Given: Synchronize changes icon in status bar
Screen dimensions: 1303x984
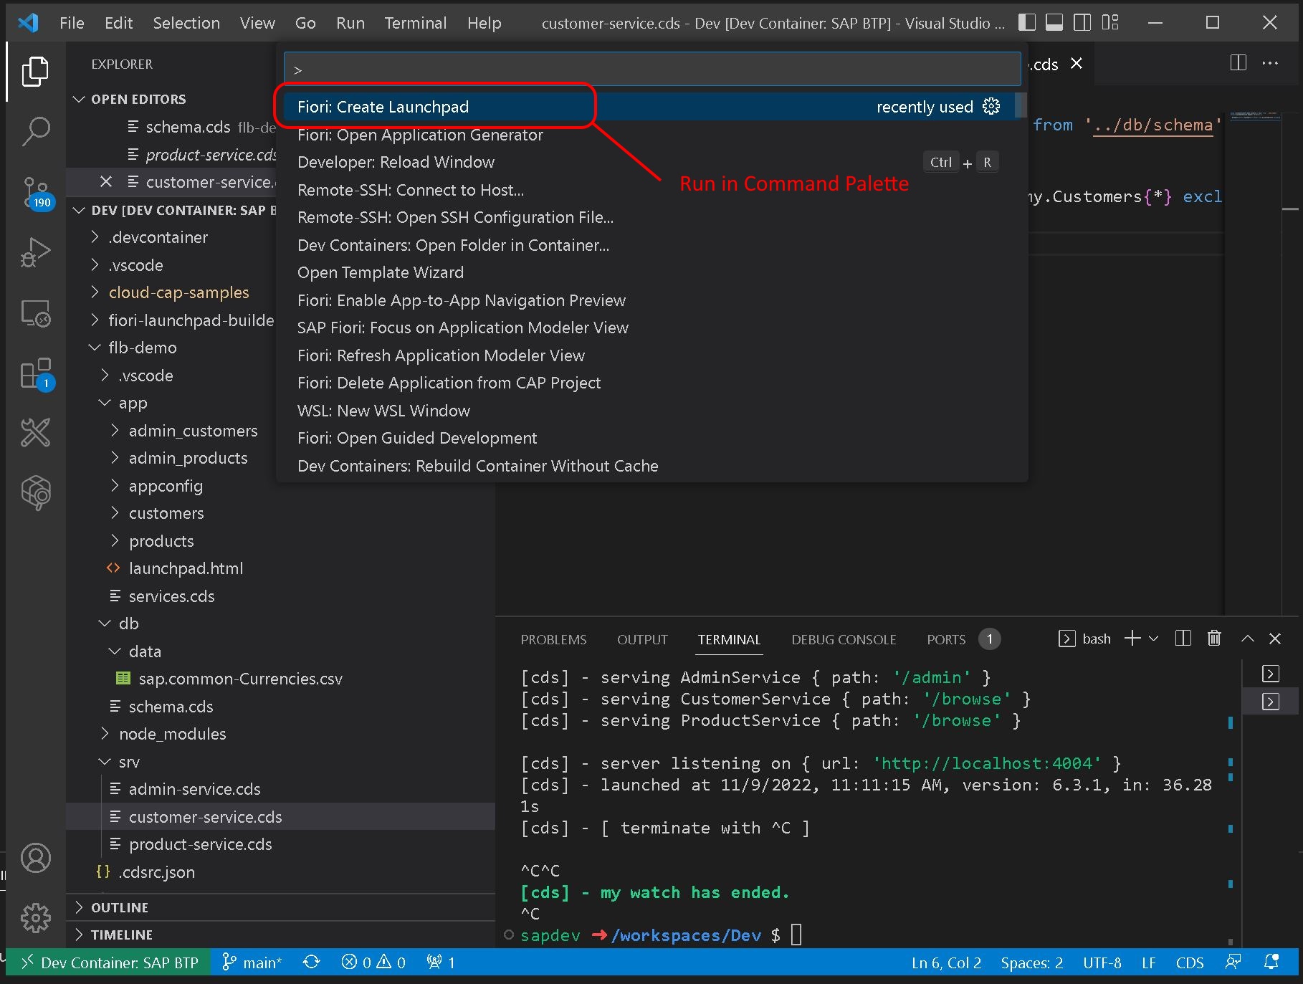Looking at the screenshot, I should (311, 962).
